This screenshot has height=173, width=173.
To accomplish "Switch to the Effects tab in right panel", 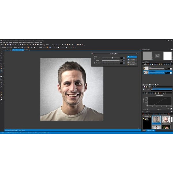I will pyautogui.click(x=151, y=85).
